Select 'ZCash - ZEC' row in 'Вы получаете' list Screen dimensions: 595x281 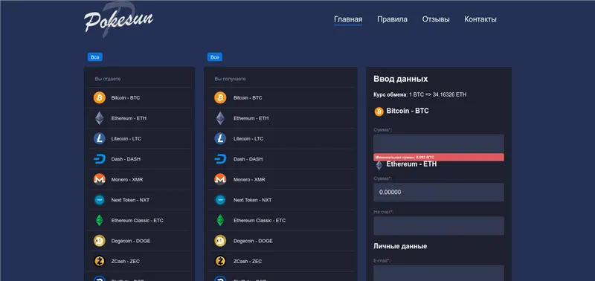coord(281,261)
